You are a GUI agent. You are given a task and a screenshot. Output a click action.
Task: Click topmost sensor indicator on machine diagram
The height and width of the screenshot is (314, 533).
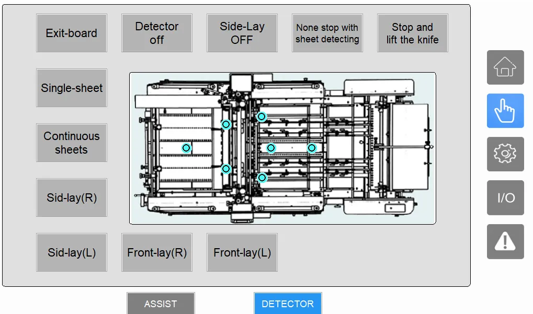point(262,117)
